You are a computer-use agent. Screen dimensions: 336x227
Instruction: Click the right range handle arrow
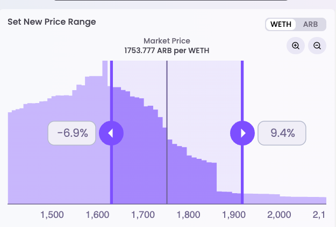[x=243, y=133]
